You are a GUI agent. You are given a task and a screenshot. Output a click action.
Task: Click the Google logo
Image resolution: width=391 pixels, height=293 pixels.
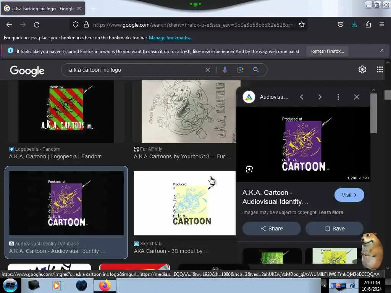(27, 71)
